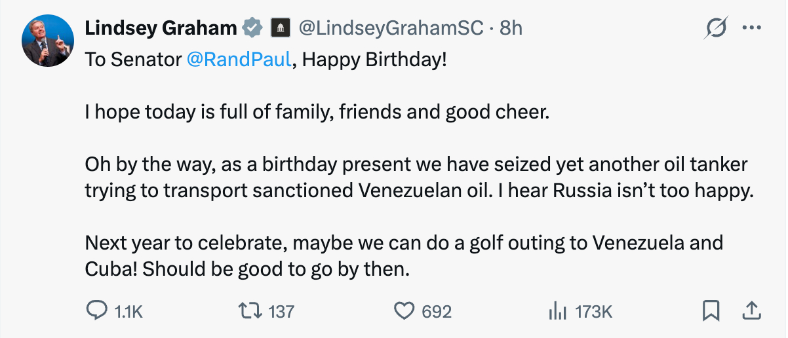Screen dimensions: 788x338
Task: Click Lindsey Graham's profile avatar
Action: tap(48, 41)
